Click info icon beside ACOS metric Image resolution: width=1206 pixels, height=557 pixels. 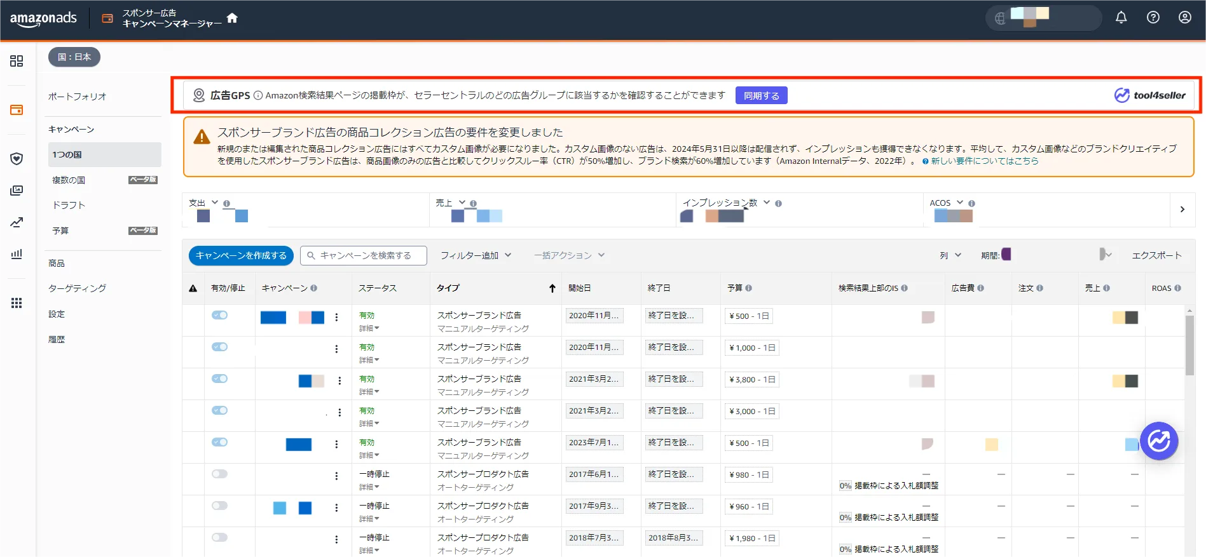coord(971,204)
